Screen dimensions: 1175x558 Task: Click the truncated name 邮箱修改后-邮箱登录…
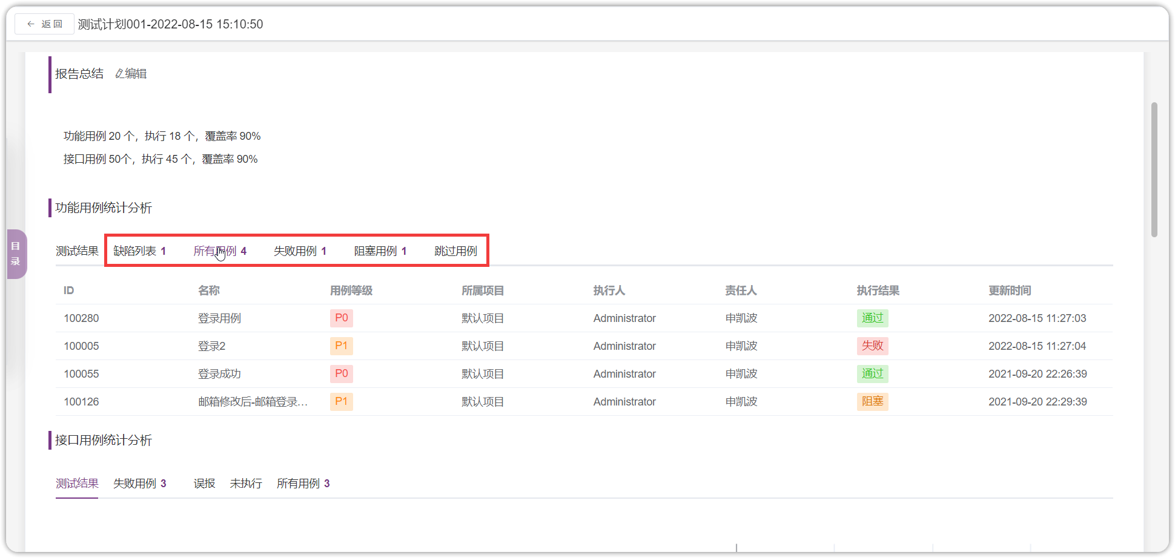pyautogui.click(x=253, y=402)
